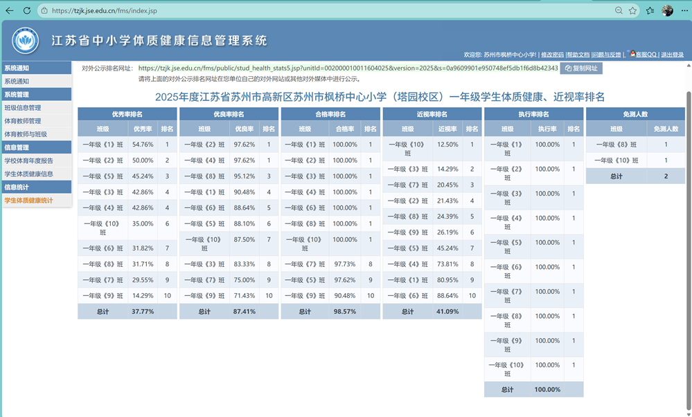Viewport: 692px width, 417px height.
Task: Click the 73.81% myopia rate cell
Action: point(447,264)
